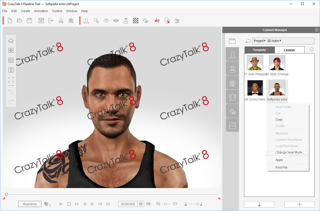The image size is (320, 211).
Task: Click the checkerboard background mask icon
Action: coord(136,21)
